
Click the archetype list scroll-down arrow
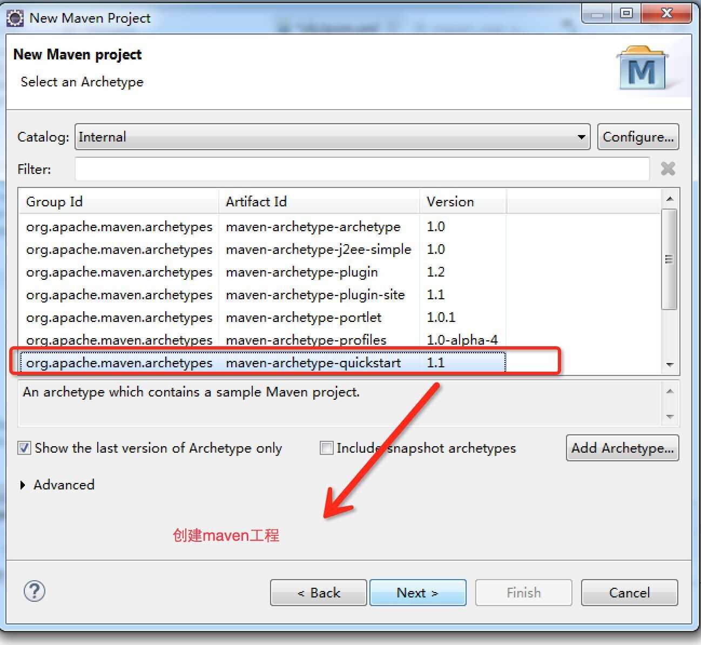point(670,365)
